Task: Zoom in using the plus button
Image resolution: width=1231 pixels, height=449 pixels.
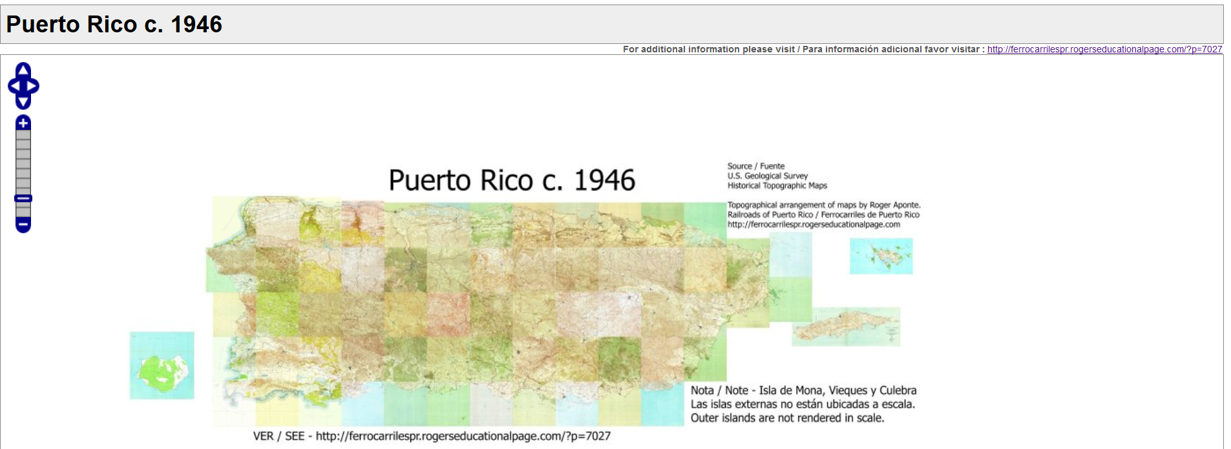Action: [x=23, y=123]
